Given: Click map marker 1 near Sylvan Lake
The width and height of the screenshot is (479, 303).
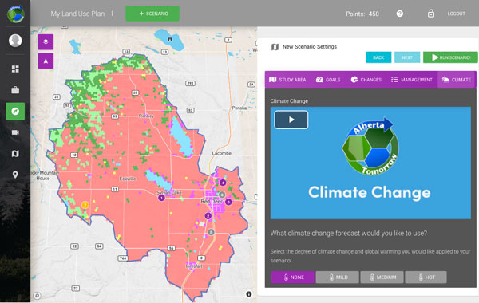Looking at the screenshot, I should 161,198.
